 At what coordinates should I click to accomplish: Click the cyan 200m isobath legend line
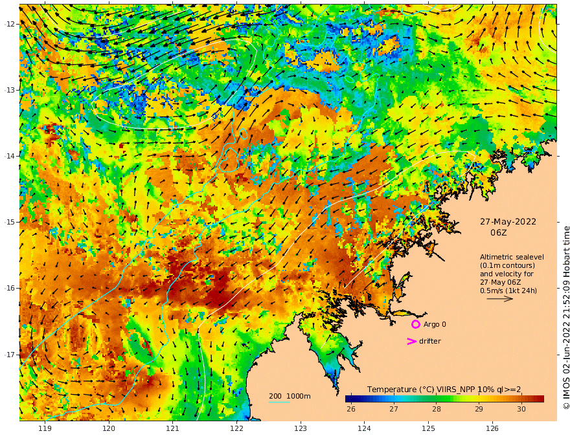279,402
